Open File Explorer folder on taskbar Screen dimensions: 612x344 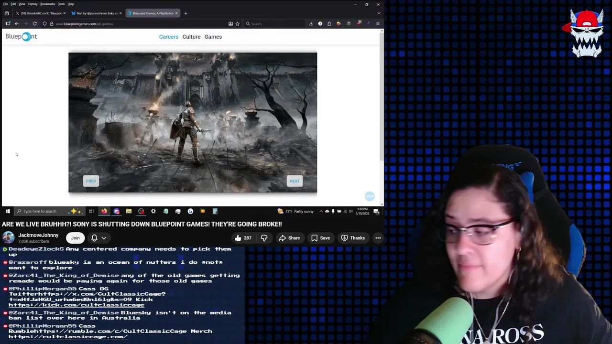[129, 211]
